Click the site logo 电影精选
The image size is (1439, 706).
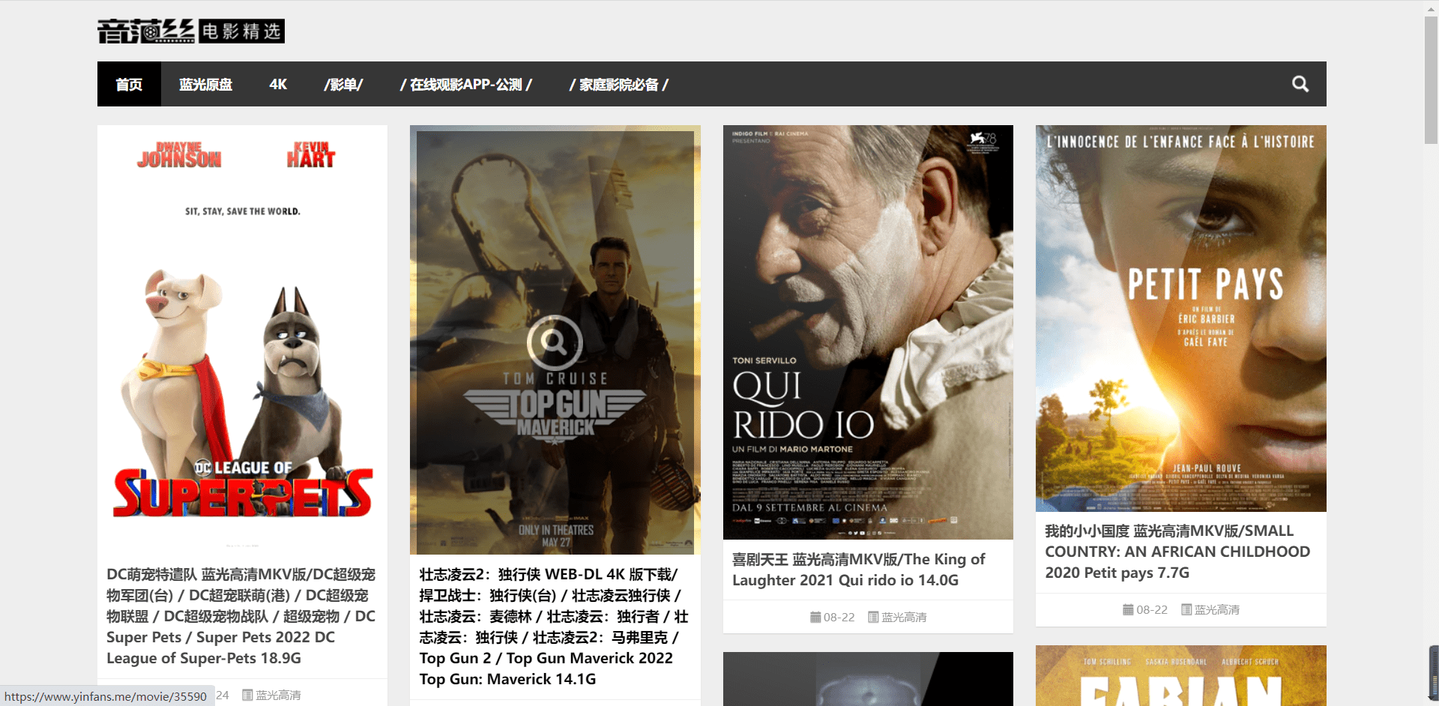191,31
